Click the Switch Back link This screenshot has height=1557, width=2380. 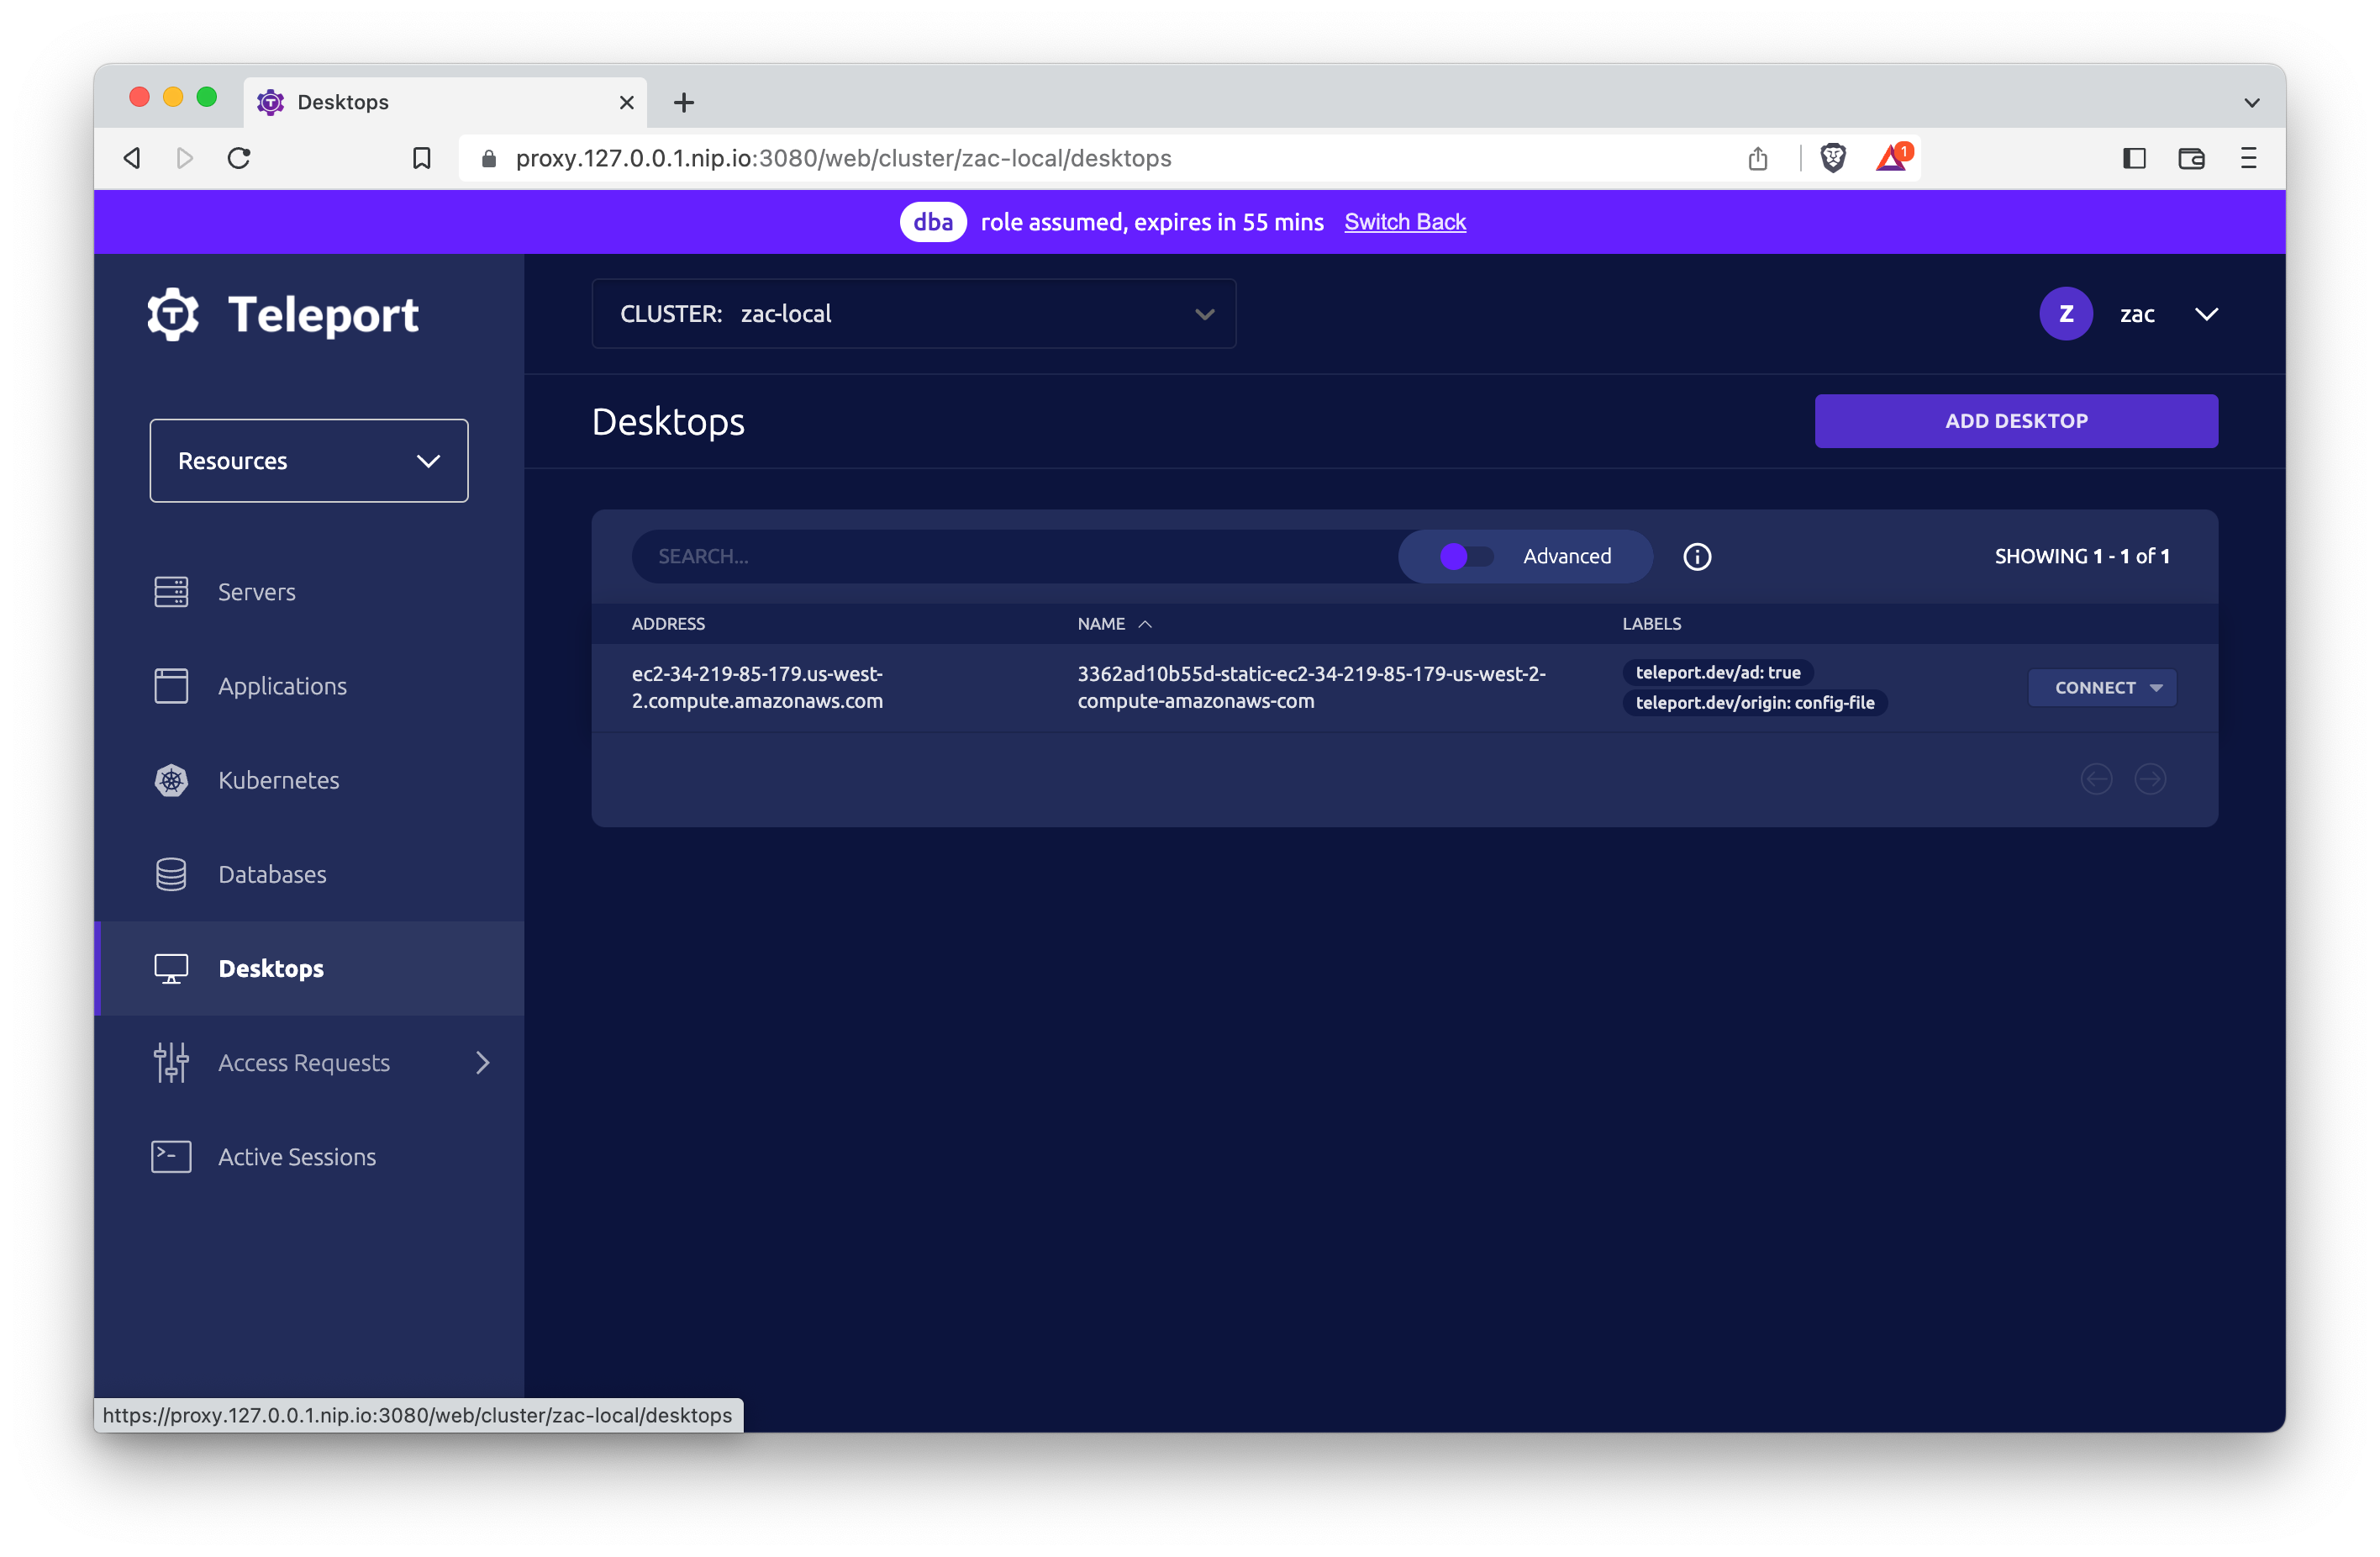coord(1404,222)
